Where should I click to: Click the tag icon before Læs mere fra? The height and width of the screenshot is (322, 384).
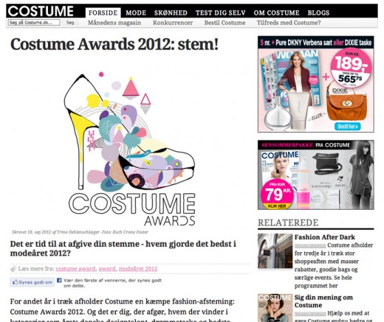pos(13,269)
